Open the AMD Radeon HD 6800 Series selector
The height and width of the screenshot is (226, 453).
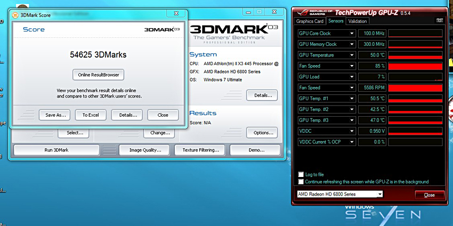point(340,194)
